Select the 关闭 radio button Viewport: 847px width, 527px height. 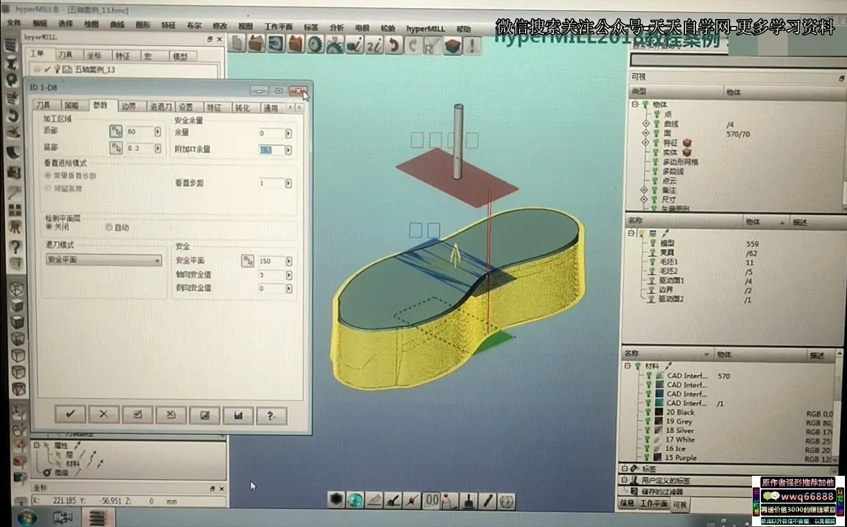tap(49, 227)
